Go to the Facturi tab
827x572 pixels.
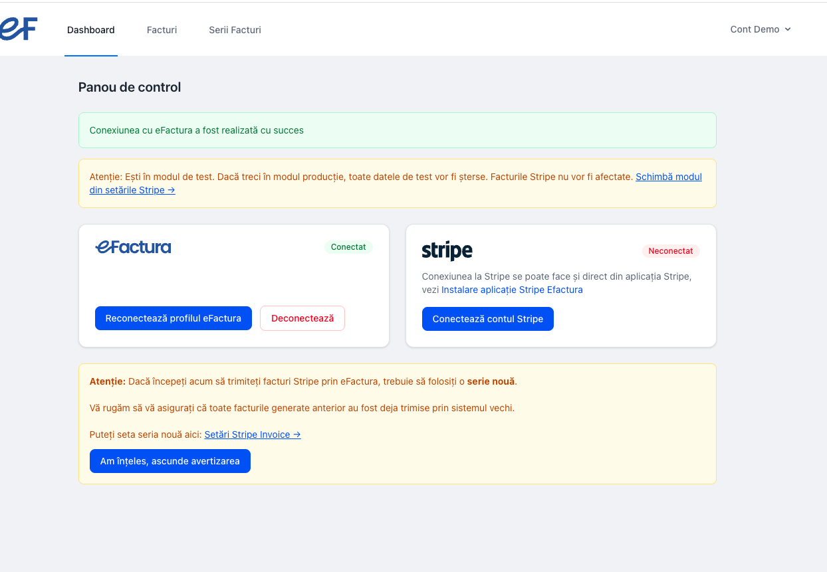click(162, 30)
